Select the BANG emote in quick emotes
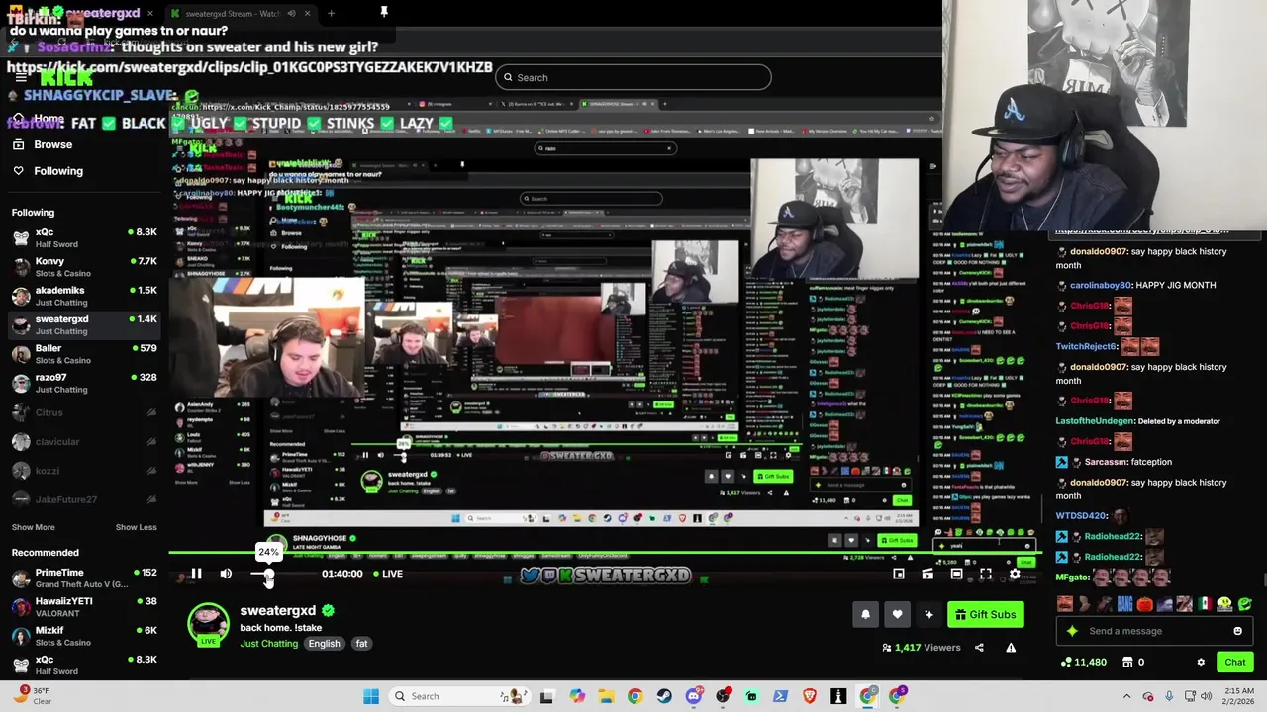This screenshot has height=712, width=1267. [x=1124, y=604]
